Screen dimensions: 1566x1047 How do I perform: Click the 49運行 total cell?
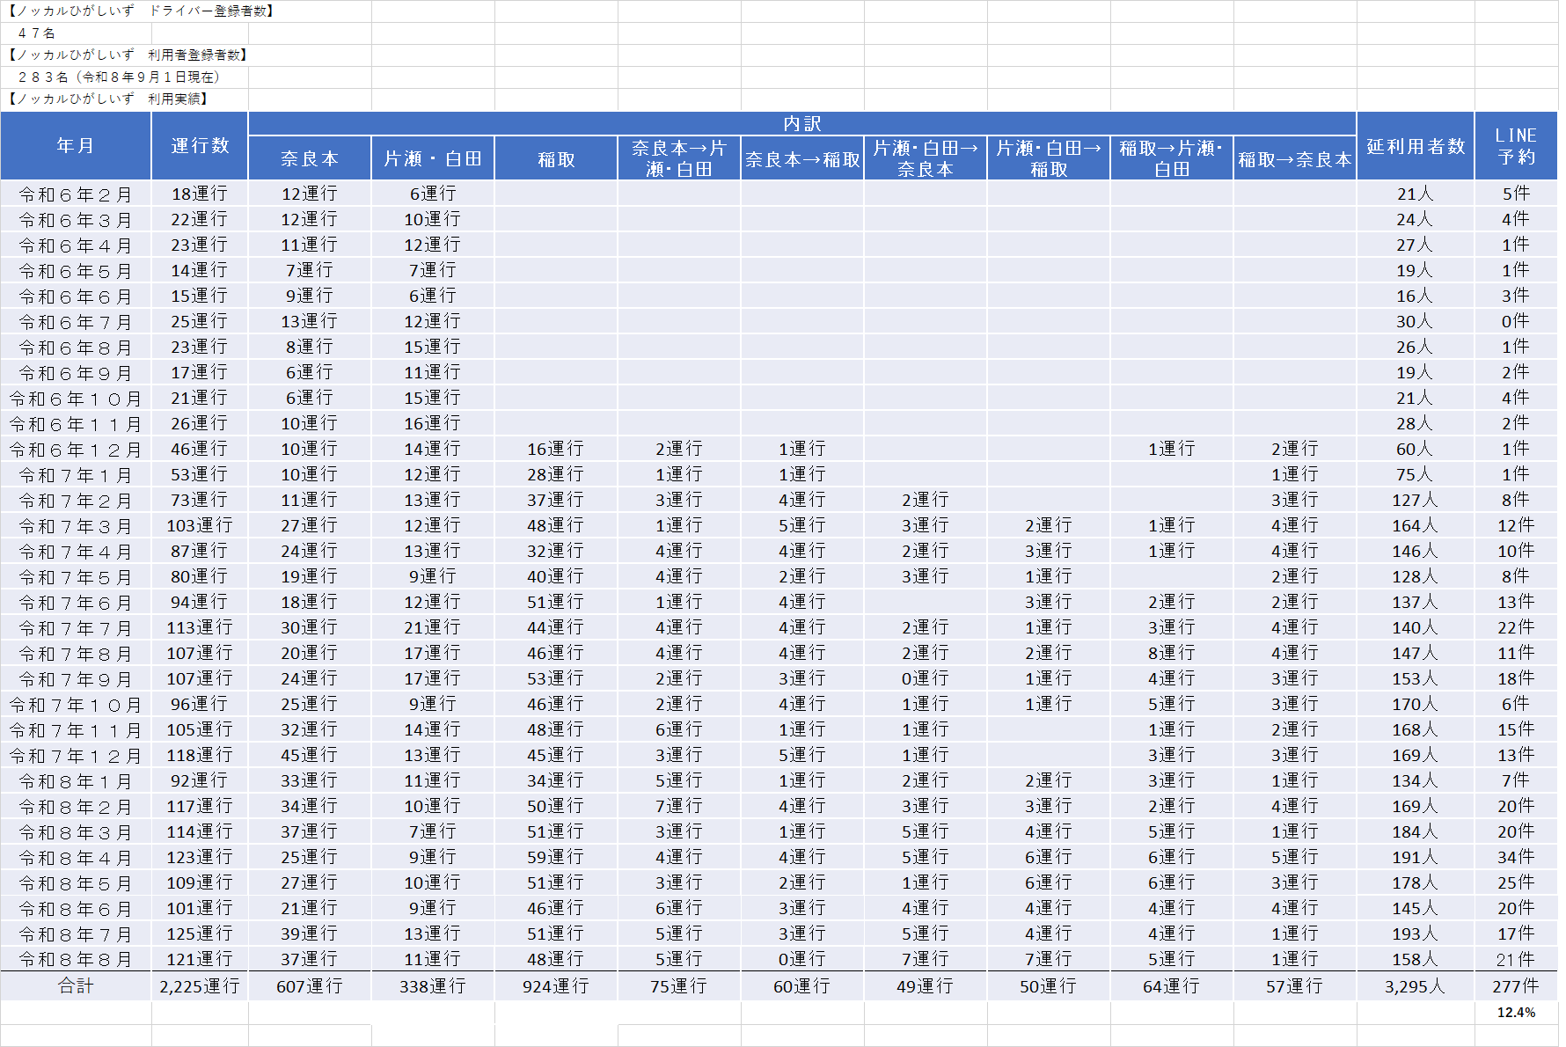tap(926, 986)
